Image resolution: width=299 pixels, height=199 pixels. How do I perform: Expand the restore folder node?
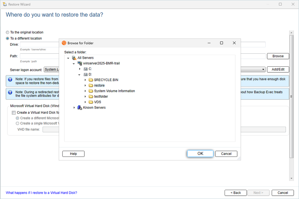coord(85,85)
